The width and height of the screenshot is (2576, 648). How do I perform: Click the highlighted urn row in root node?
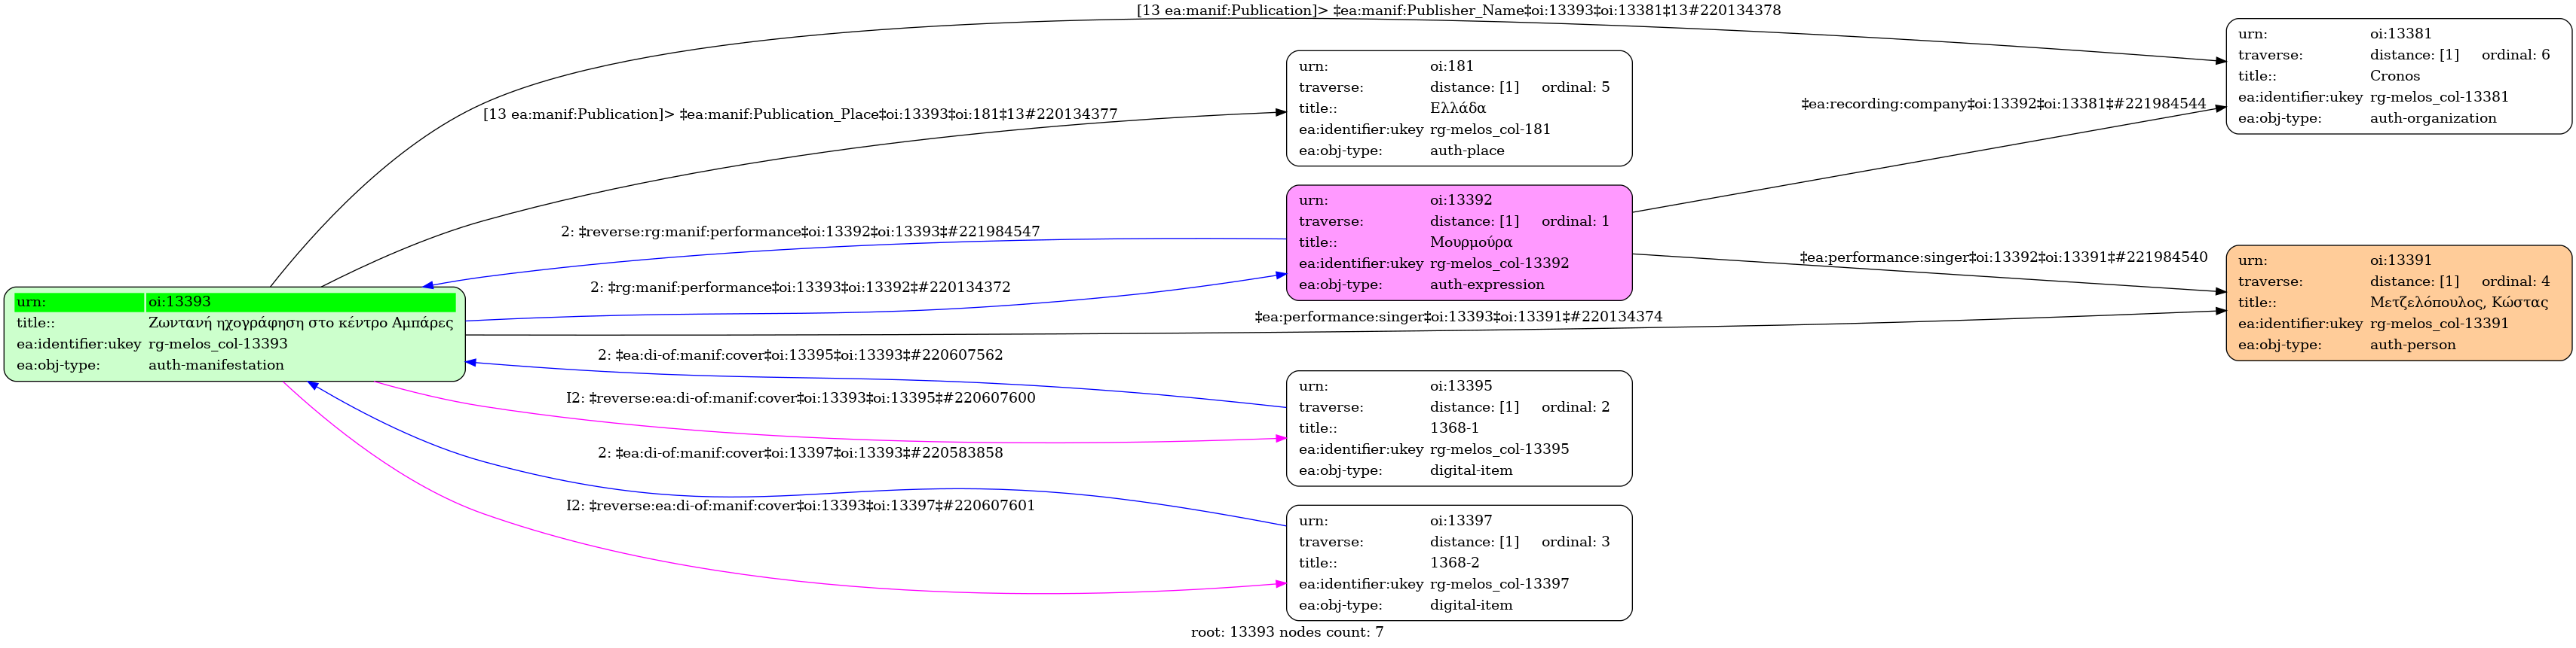click(234, 302)
